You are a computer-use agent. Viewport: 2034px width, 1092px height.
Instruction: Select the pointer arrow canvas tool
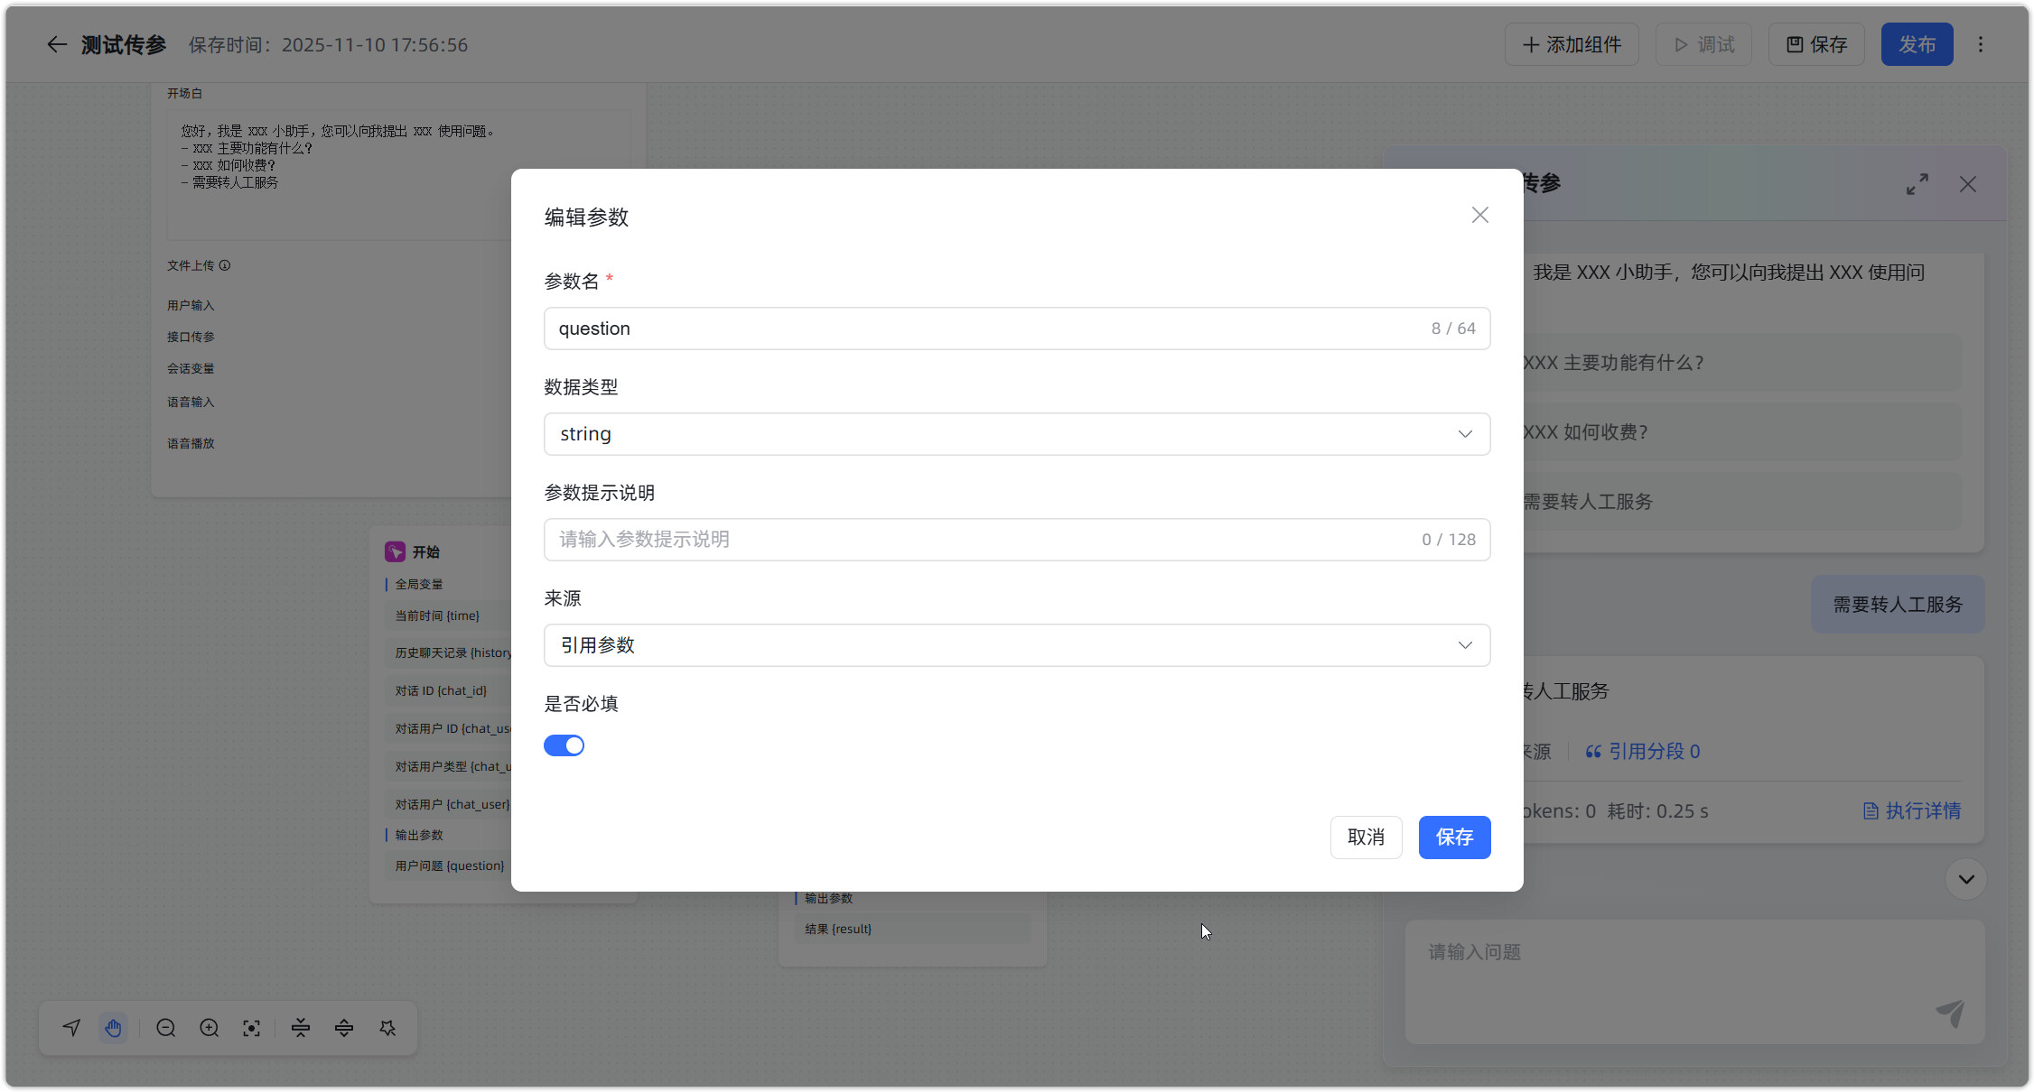71,1028
